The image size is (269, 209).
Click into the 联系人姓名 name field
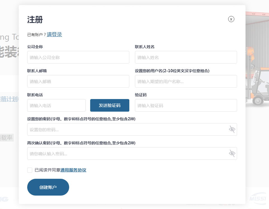pyautogui.click(x=186, y=57)
